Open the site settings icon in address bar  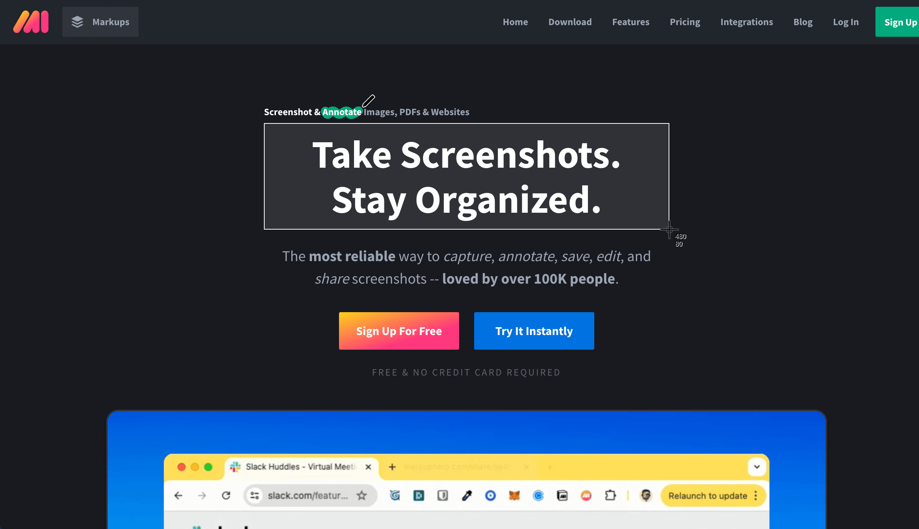click(x=255, y=496)
